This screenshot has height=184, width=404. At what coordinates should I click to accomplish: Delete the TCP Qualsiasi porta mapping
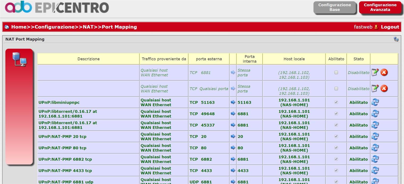coord(384,89)
